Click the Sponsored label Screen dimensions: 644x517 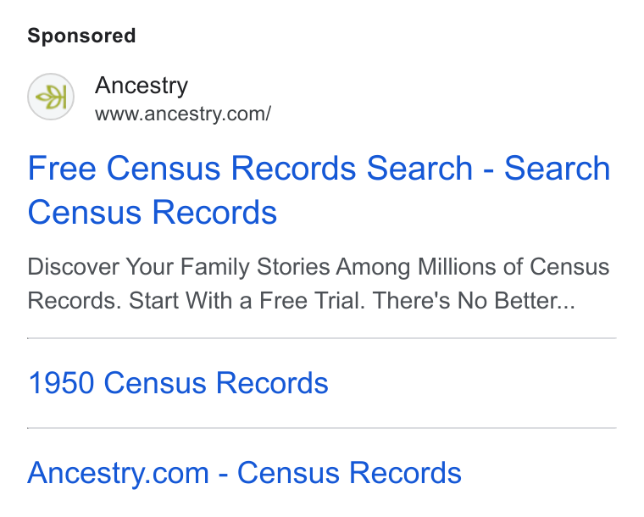(81, 36)
